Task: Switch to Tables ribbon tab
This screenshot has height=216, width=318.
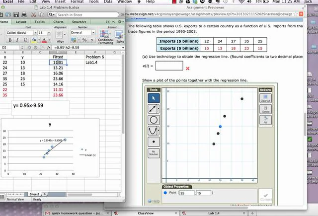Action: pos(40,22)
